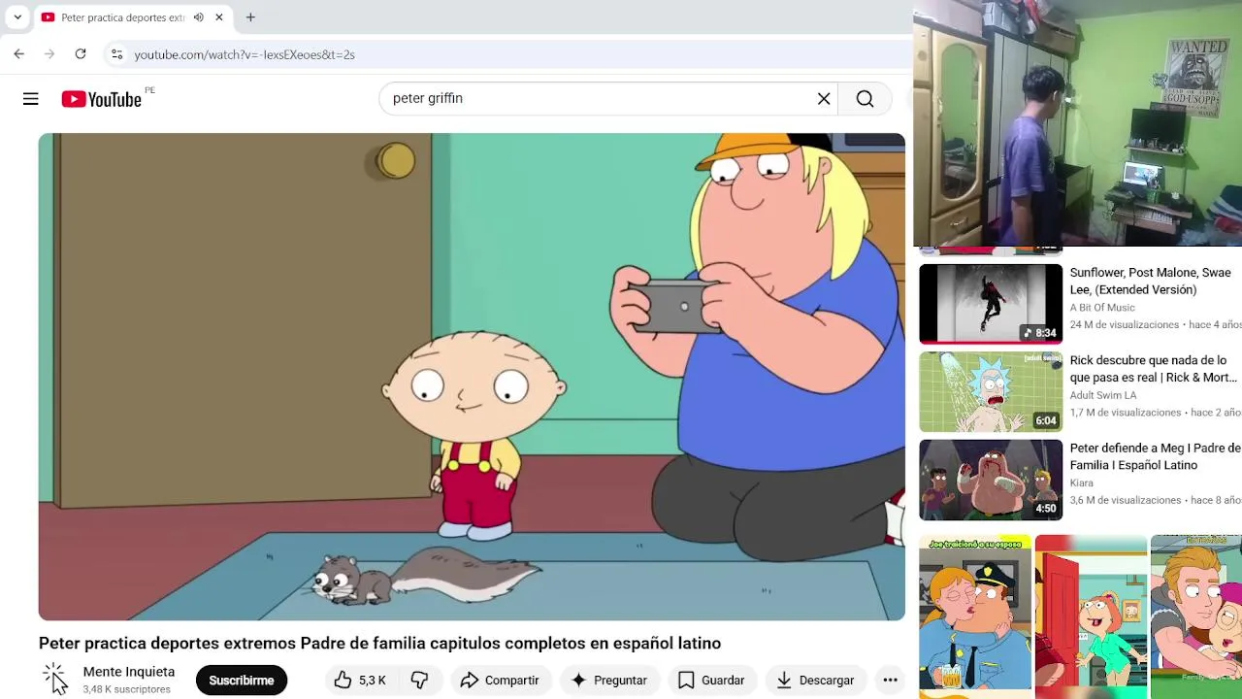Viewport: 1242px width, 699px height.
Task: Run the search with the magnifier button
Action: click(865, 99)
